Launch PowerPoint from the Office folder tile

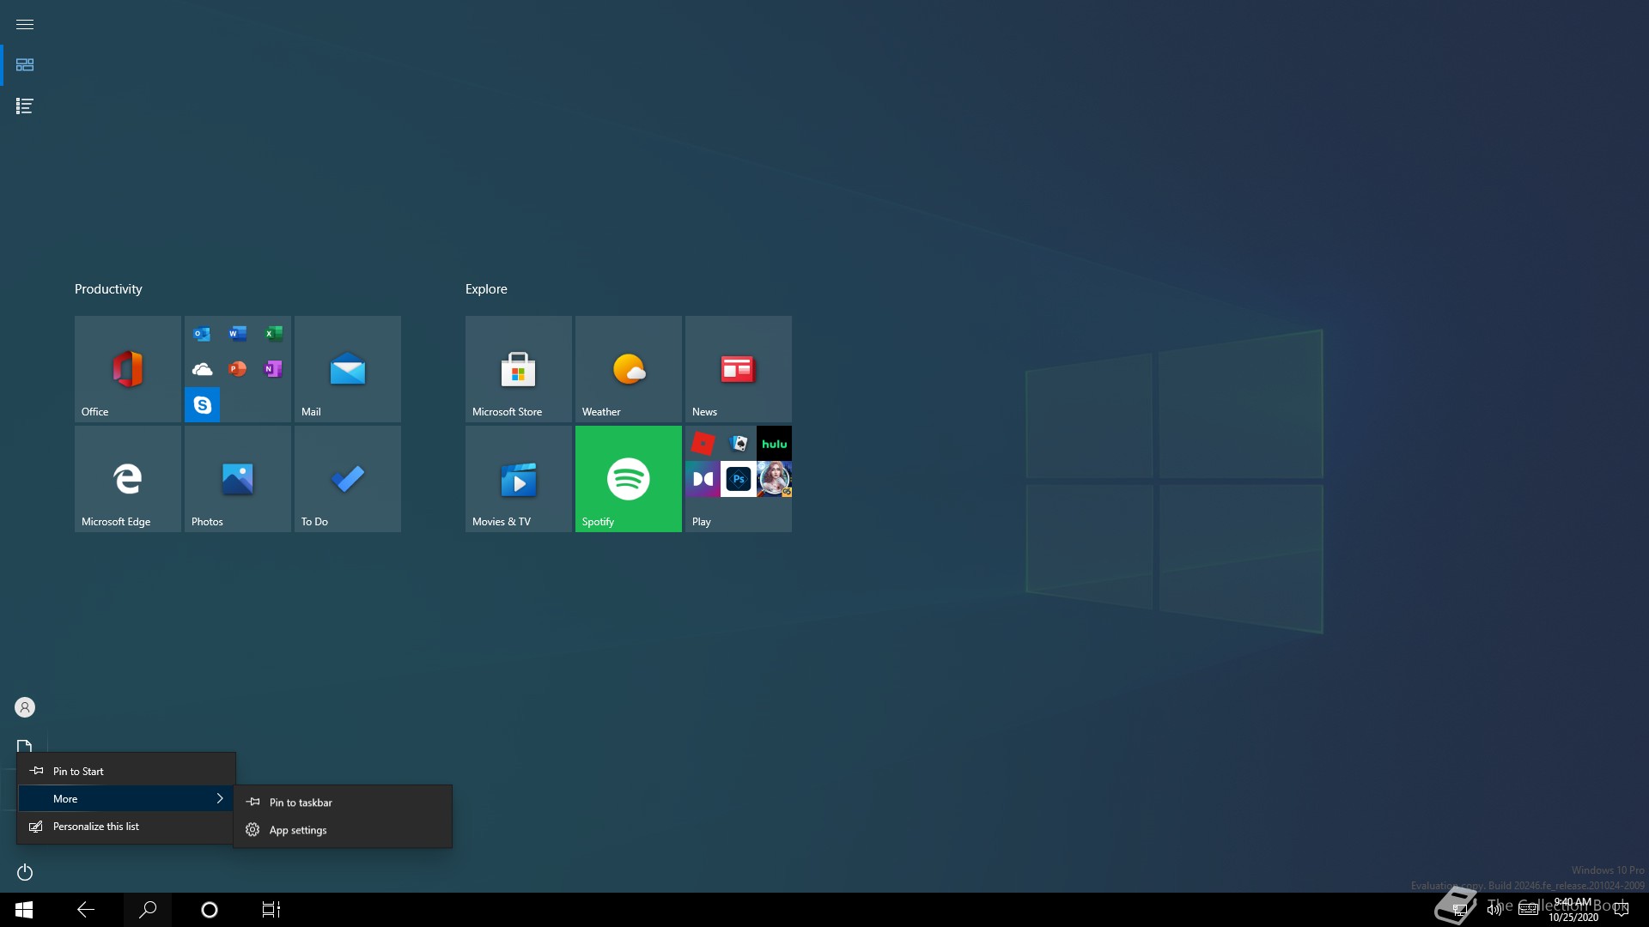point(238,369)
